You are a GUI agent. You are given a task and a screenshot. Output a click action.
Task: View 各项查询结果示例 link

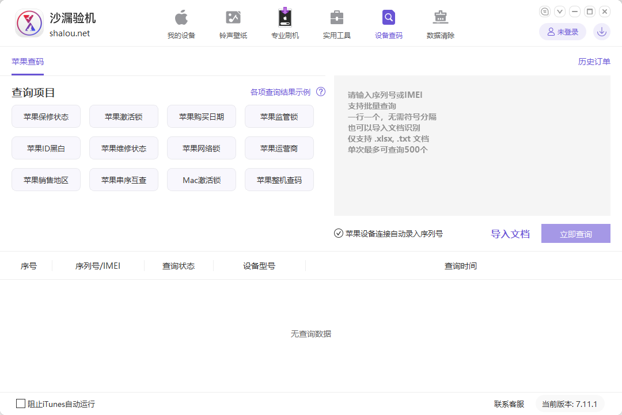280,92
